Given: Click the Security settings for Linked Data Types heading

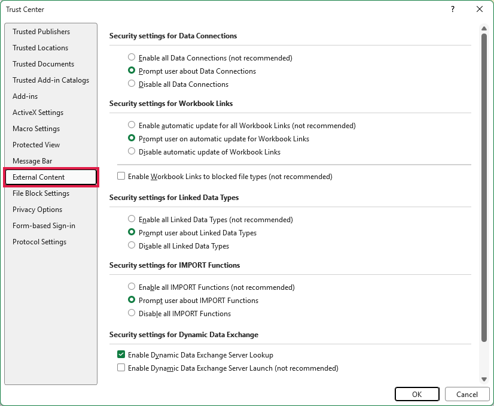Looking at the screenshot, I should (174, 198).
